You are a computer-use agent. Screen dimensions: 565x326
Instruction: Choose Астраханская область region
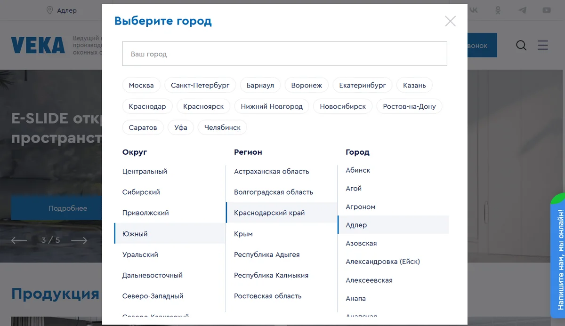[282, 171]
